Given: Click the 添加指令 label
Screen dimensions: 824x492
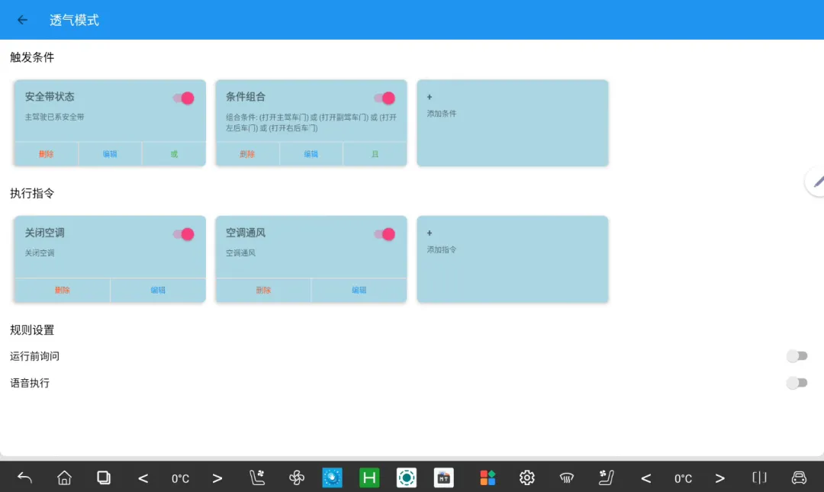Looking at the screenshot, I should pos(442,249).
